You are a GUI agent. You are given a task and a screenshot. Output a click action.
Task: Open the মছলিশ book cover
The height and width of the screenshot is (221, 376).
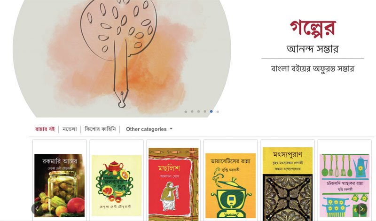point(173,184)
